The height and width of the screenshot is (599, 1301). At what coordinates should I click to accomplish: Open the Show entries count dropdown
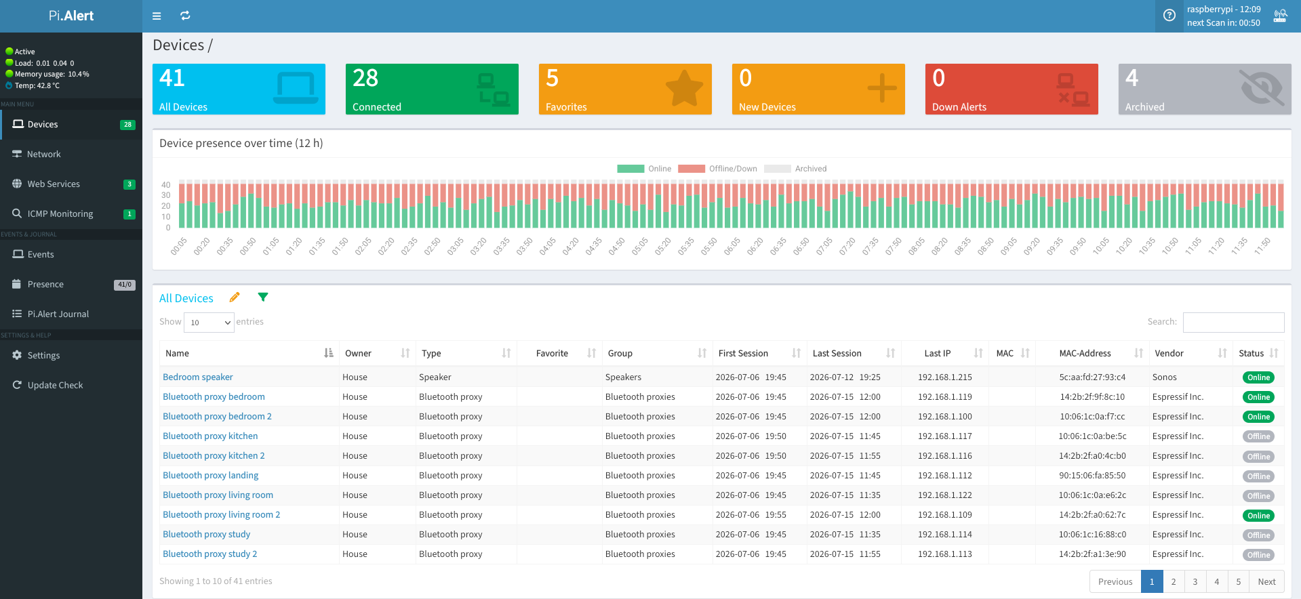tap(209, 323)
